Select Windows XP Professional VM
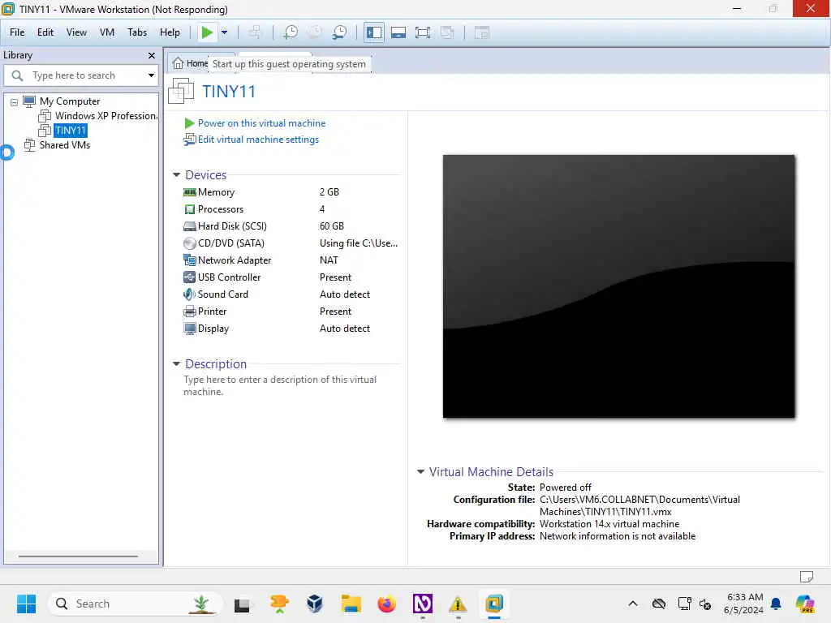Screen dimensions: 831x623 (106, 115)
